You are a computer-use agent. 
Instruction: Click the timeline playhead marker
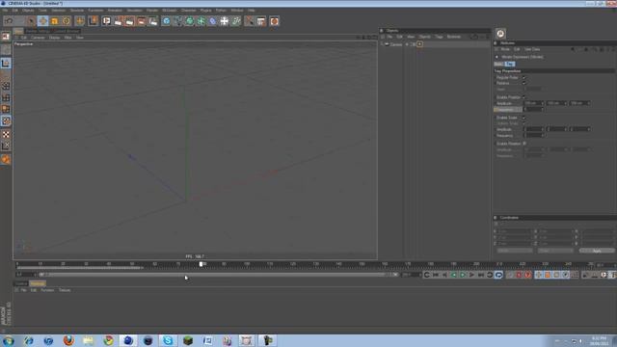201,264
